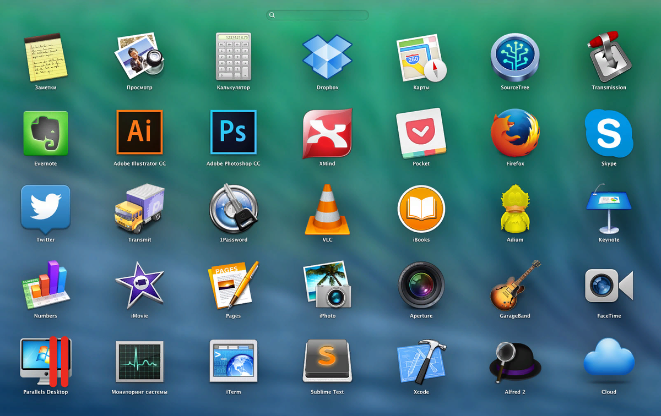This screenshot has width=661, height=416.
Task: Launch the Numbers app
Action: click(46, 286)
